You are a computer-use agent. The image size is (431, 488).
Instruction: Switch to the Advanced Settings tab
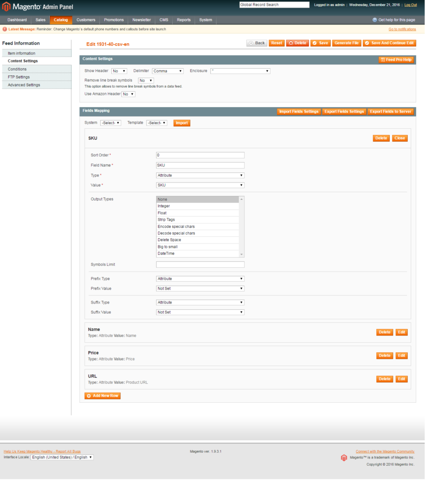[37, 85]
